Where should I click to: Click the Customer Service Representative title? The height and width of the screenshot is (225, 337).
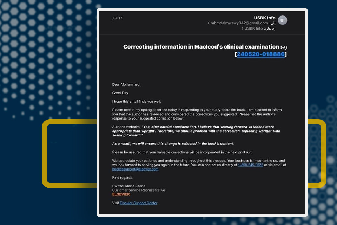point(138,190)
